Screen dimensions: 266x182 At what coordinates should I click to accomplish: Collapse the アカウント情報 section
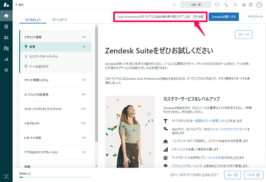pyautogui.click(x=56, y=37)
